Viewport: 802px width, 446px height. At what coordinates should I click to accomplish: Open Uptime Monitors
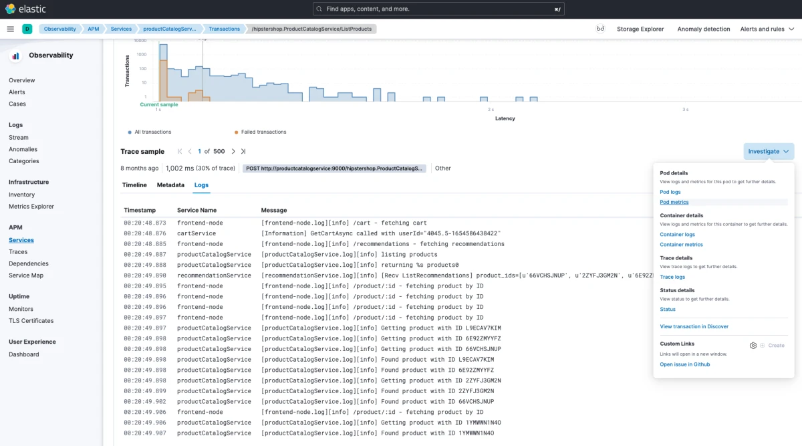tap(21, 309)
